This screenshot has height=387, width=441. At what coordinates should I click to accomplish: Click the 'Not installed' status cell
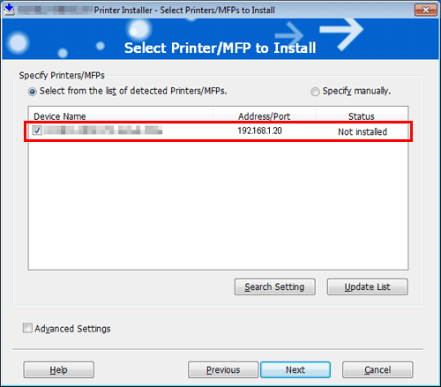click(363, 131)
